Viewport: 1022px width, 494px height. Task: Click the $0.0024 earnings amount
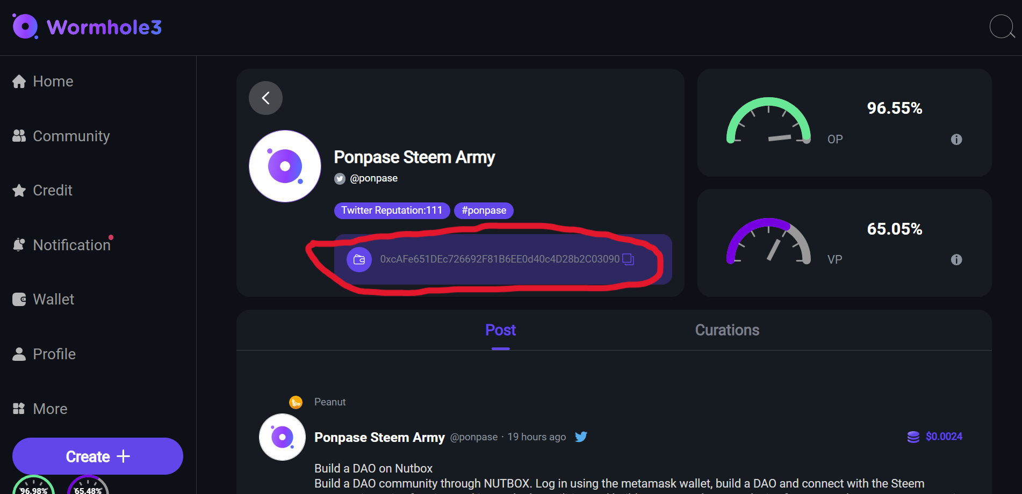point(944,436)
